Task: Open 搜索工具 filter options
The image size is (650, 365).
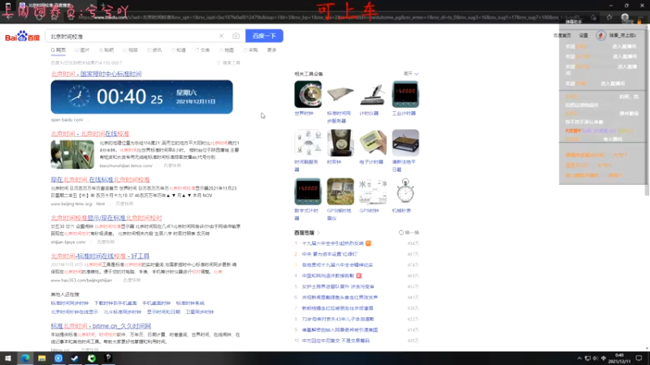Action: pos(229,63)
